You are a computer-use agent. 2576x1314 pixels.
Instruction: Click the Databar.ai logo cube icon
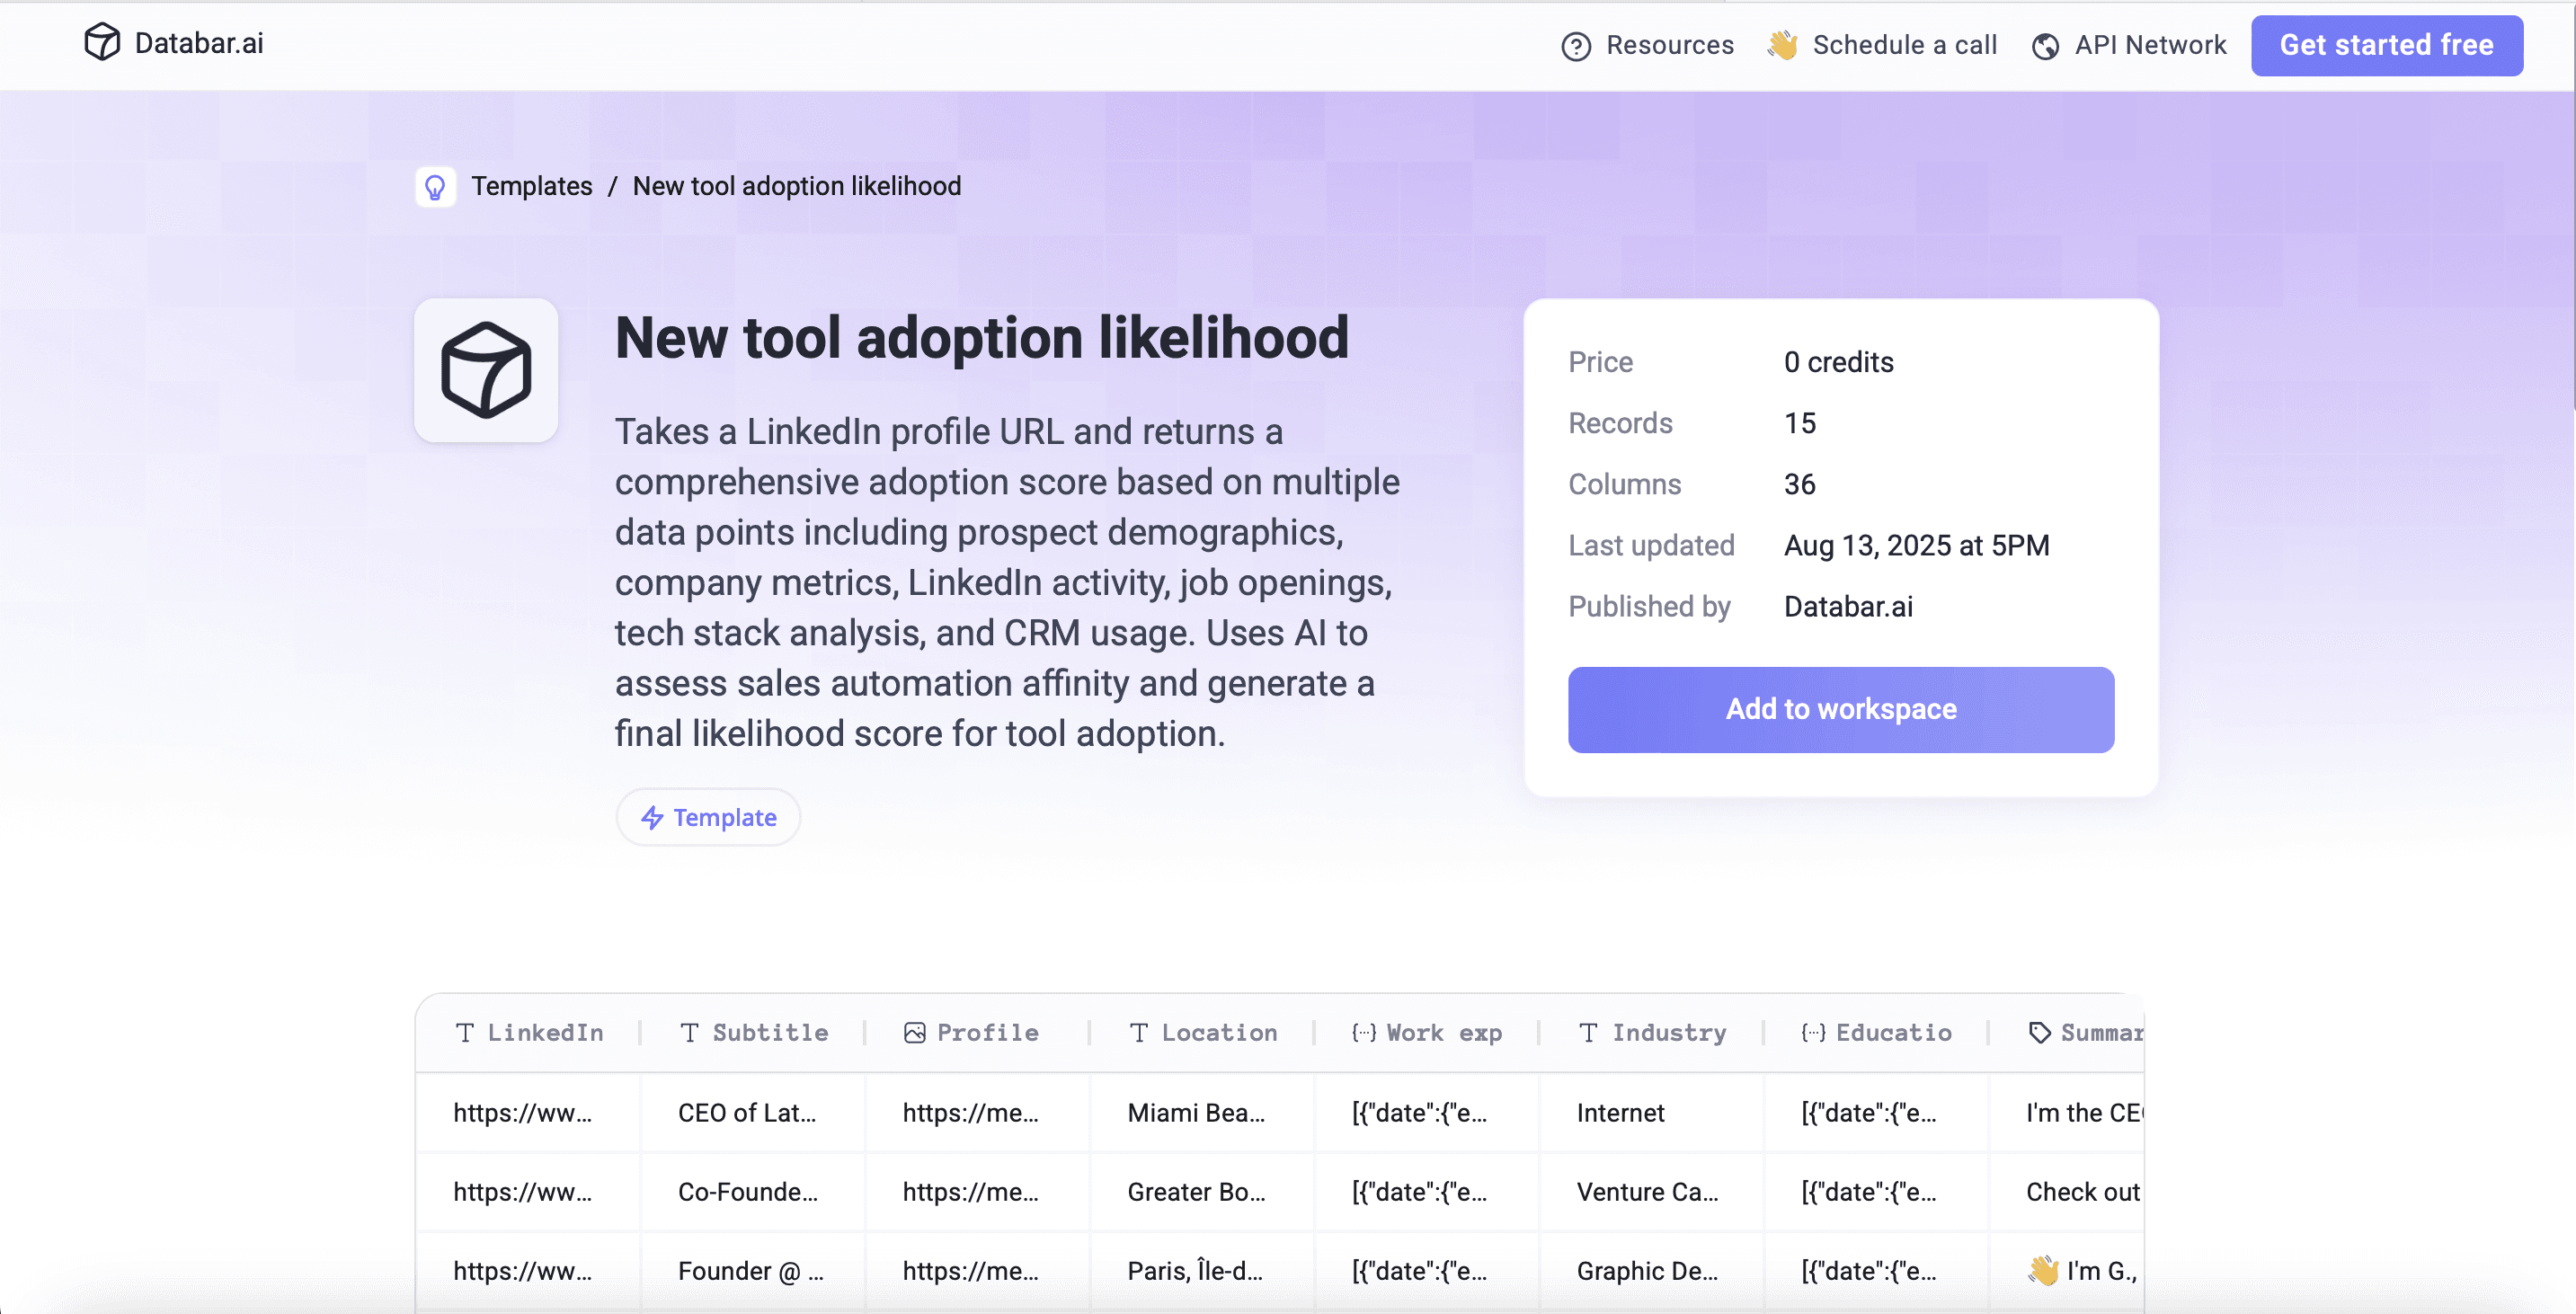103,43
